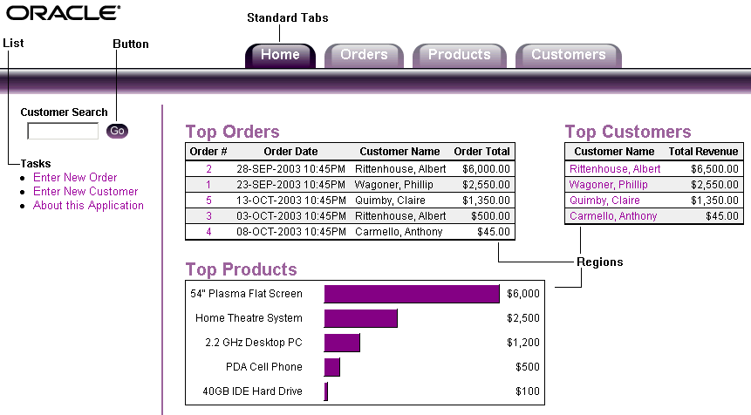This screenshot has height=415, width=751.
Task: Click the Oracle logo
Action: pyautogui.click(x=64, y=13)
